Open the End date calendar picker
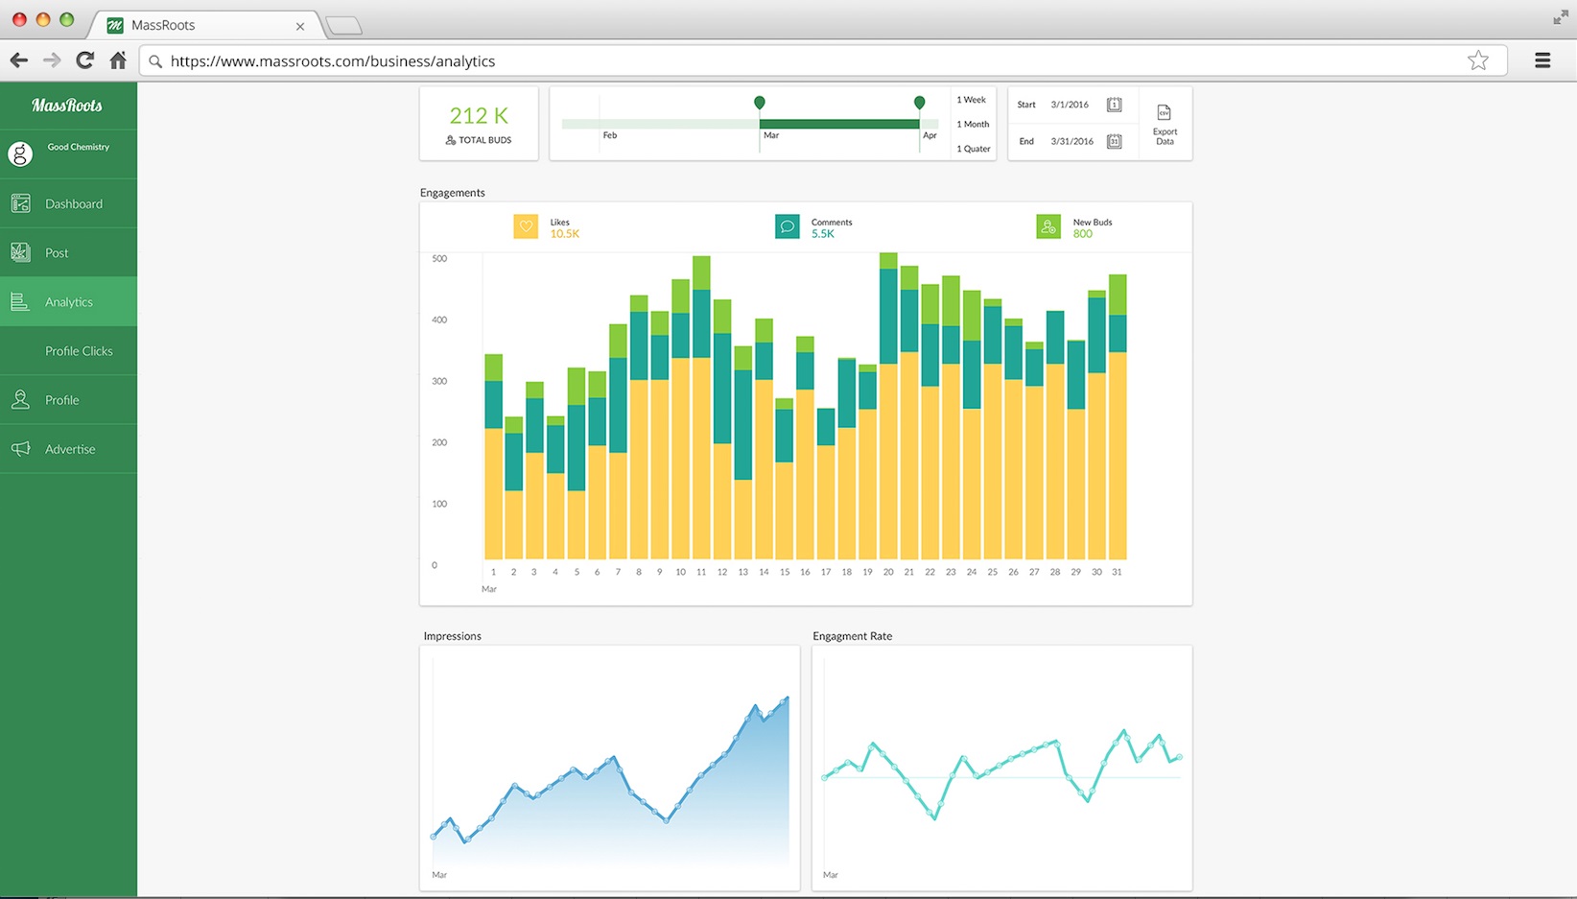Viewport: 1577px width, 899px height. (1114, 141)
